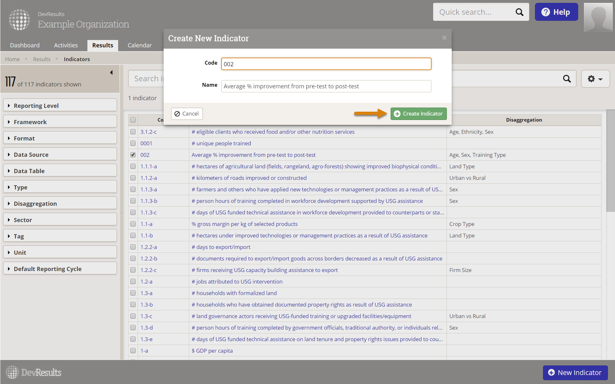Click the user profile avatar
The width and height of the screenshot is (615, 384).
(598, 17)
